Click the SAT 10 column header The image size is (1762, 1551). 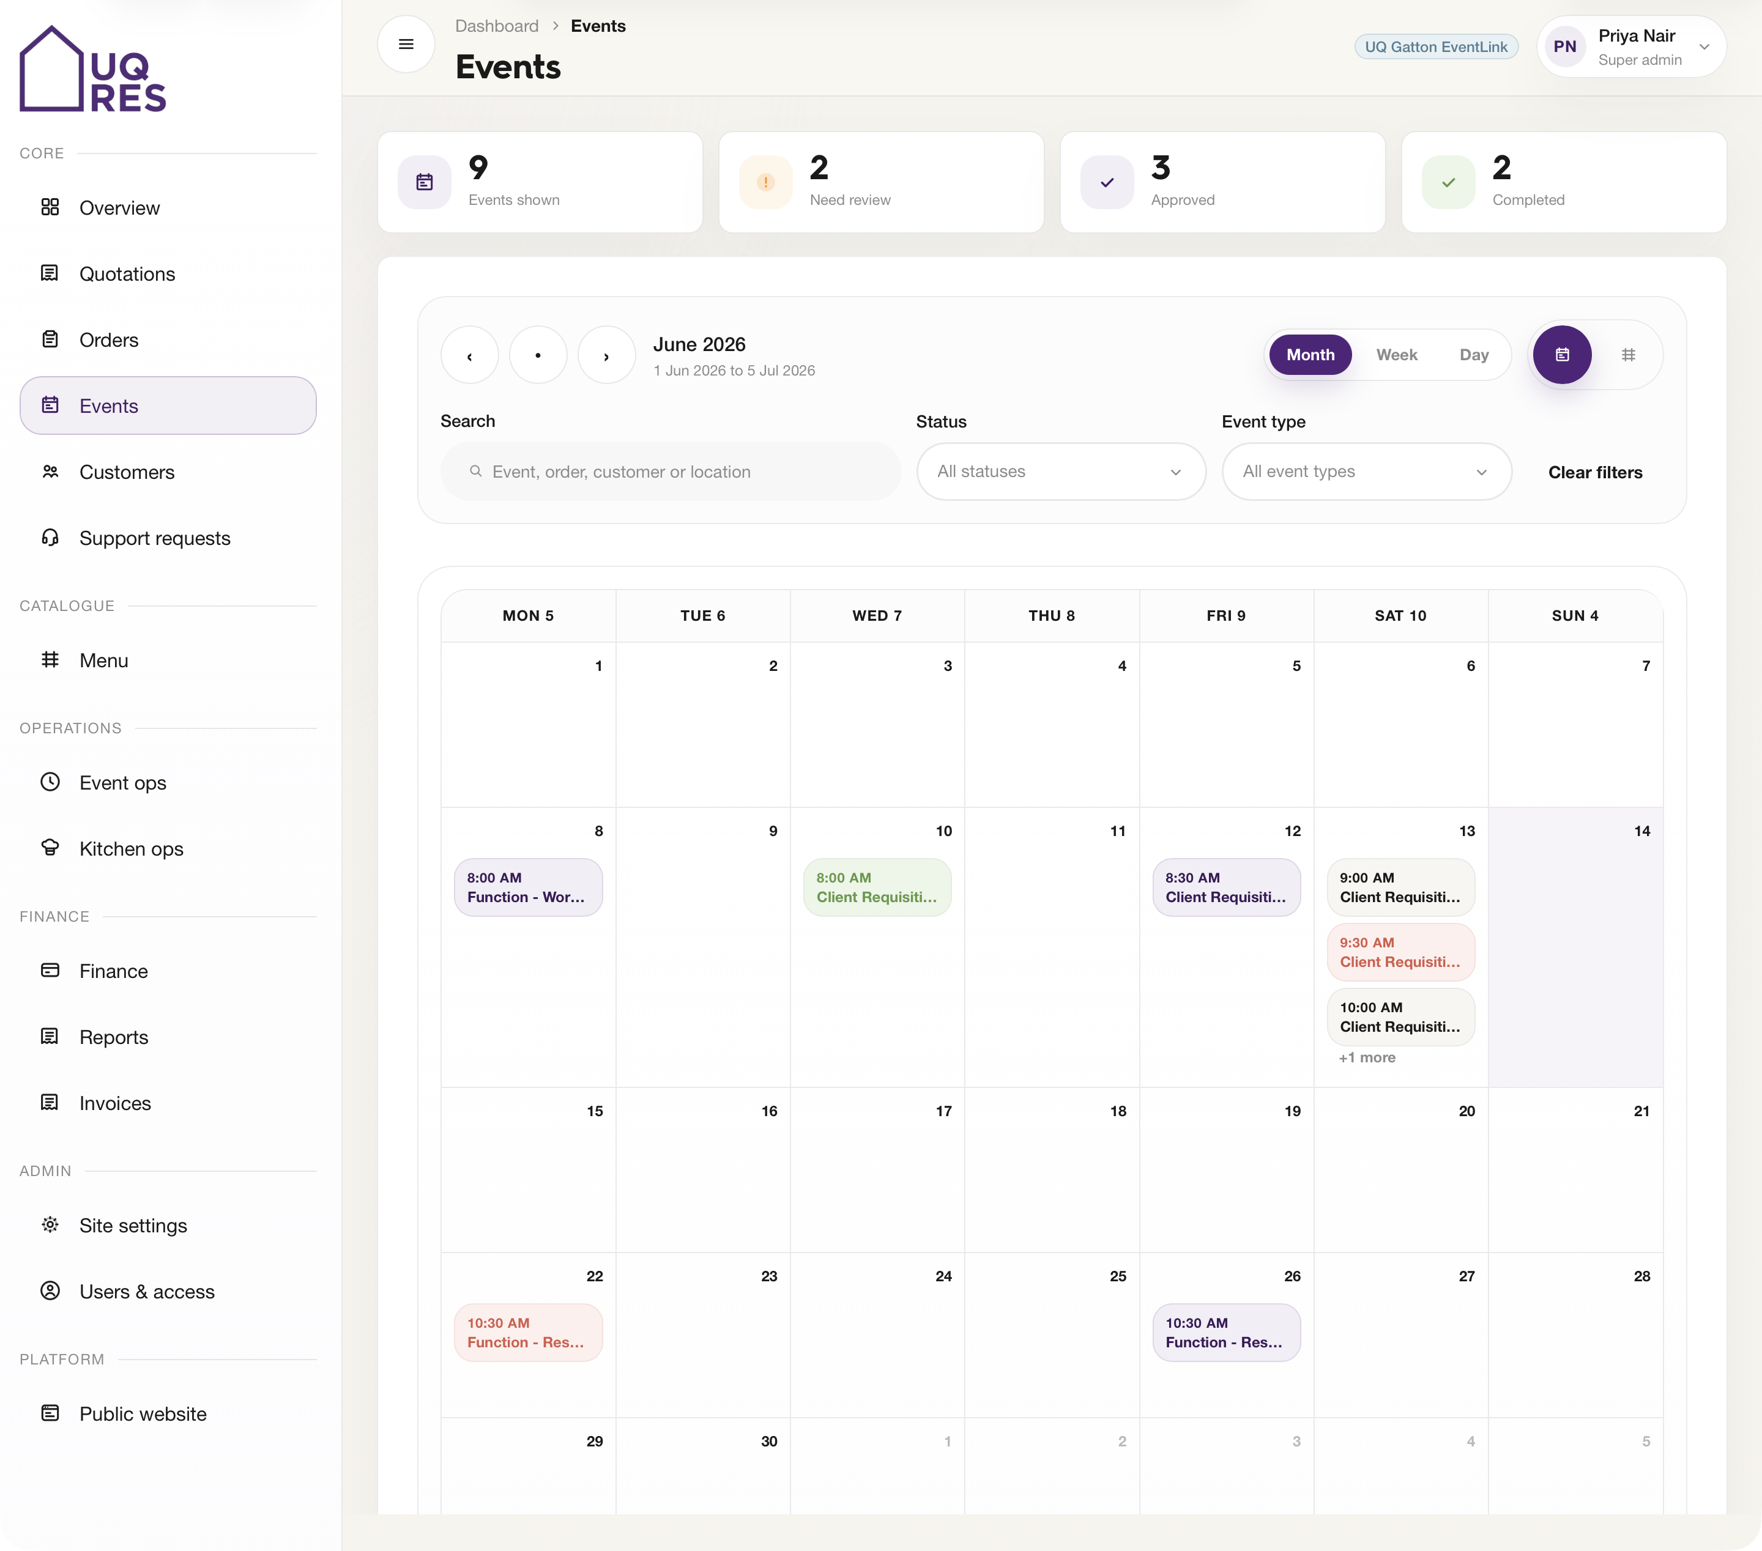click(1401, 615)
